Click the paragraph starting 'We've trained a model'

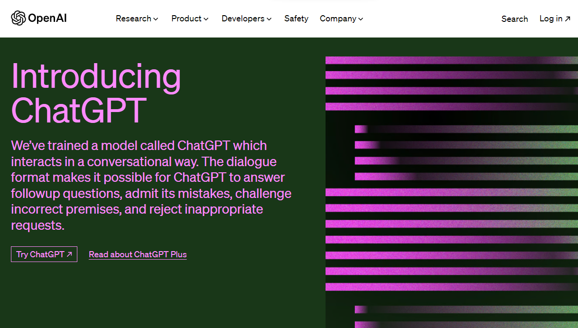coord(151,185)
